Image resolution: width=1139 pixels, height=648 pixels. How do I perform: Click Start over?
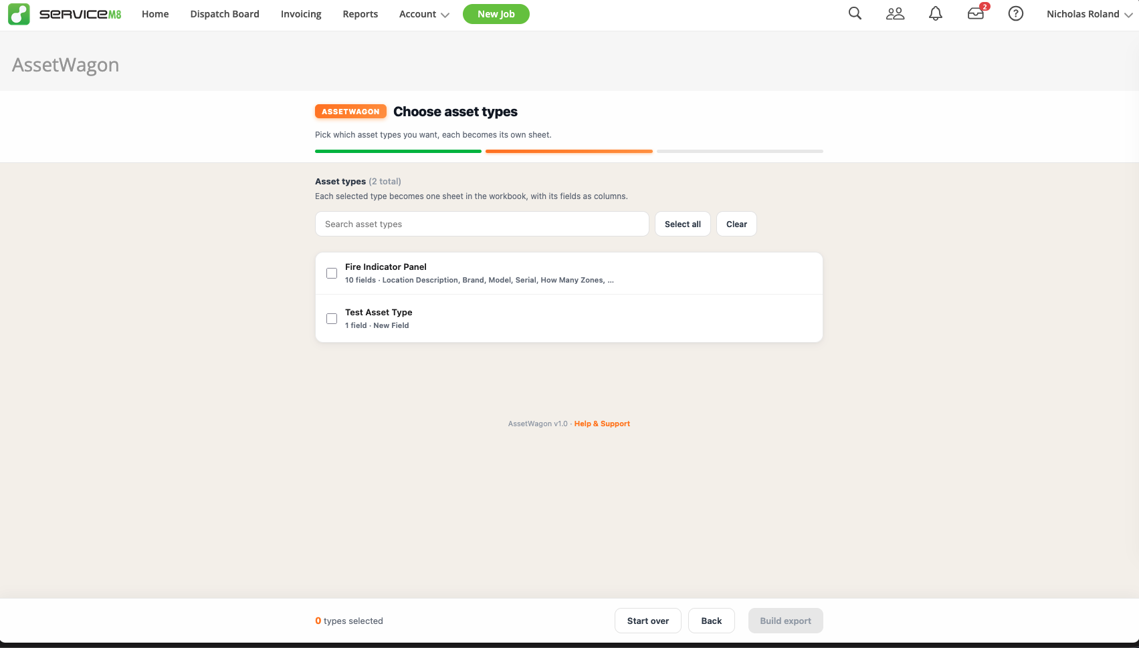(648, 621)
